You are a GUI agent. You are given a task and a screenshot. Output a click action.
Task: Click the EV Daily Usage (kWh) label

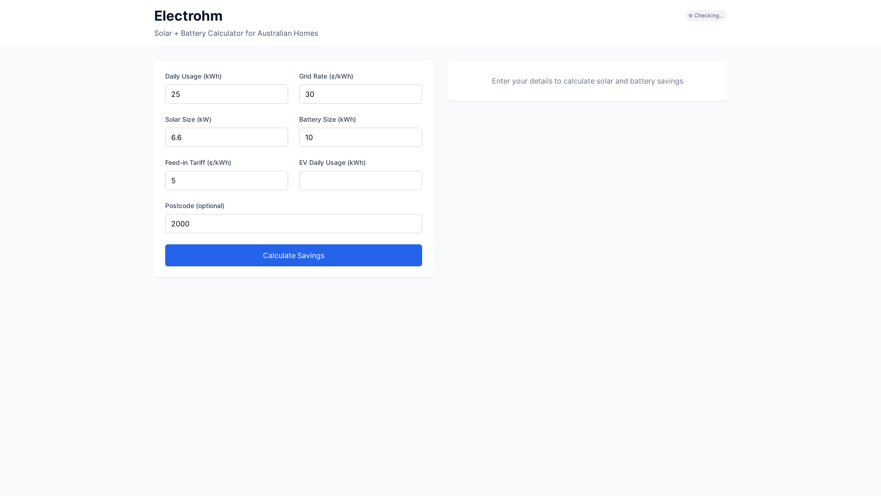332,163
